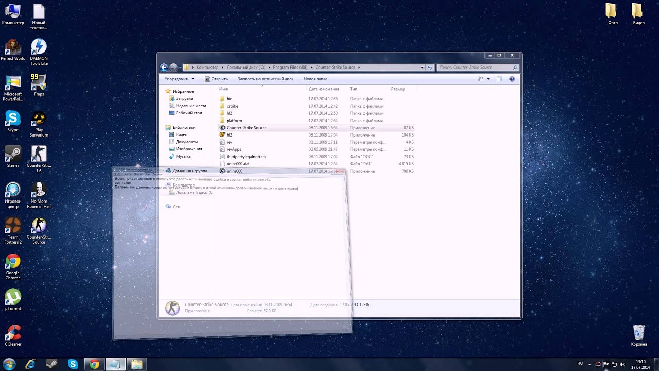The width and height of the screenshot is (659, 371).
Task: Click the Forward arrow in Explorer
Action: tap(174, 67)
